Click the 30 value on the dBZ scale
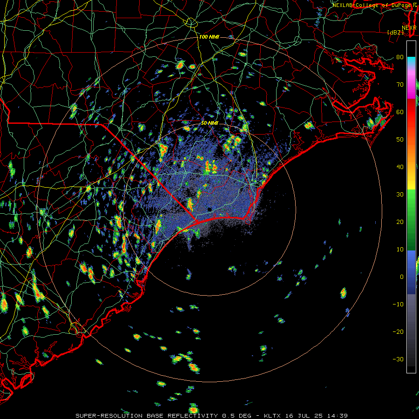Screen dimensions: 419x419 pyautogui.click(x=400, y=194)
